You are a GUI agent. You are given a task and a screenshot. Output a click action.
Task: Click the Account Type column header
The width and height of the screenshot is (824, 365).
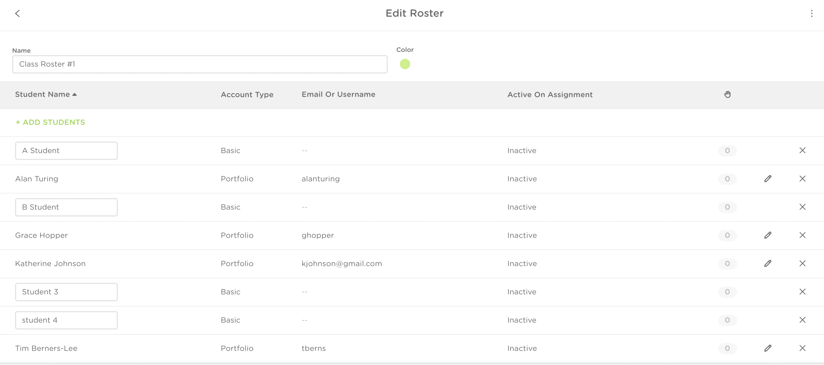coord(247,95)
